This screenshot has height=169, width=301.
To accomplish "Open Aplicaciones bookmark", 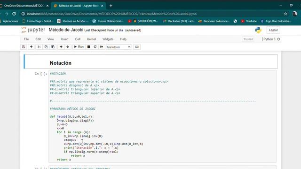I will (9, 21).
